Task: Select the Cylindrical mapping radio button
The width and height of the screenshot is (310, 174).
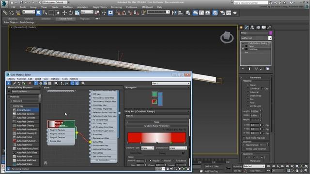Action: [248, 88]
